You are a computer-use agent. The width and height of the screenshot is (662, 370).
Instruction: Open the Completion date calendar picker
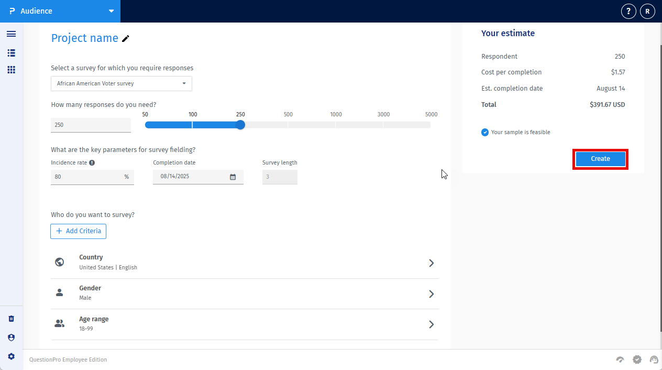click(233, 177)
